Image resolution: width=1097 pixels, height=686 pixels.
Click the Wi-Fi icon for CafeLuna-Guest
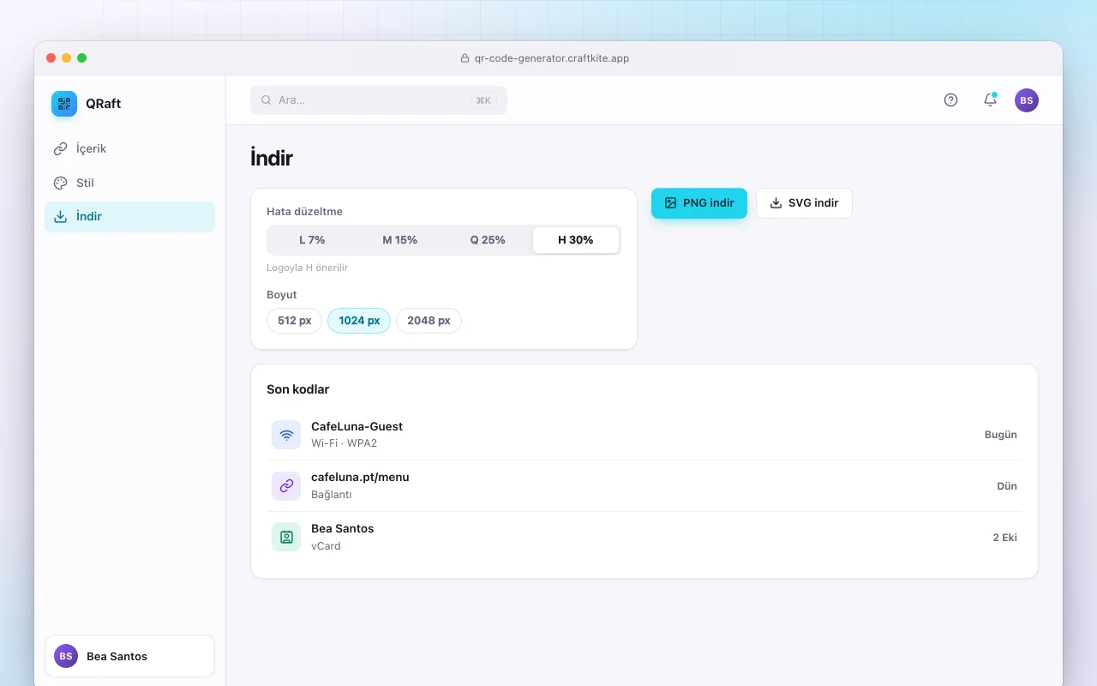coord(286,435)
